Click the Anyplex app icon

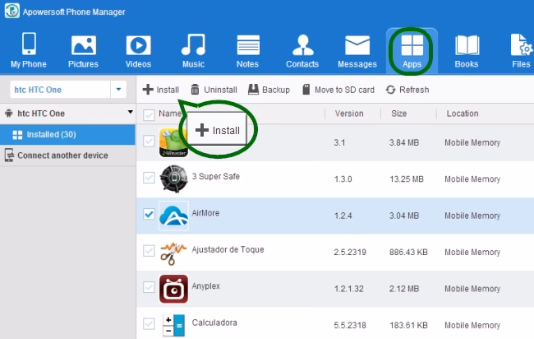[173, 289]
